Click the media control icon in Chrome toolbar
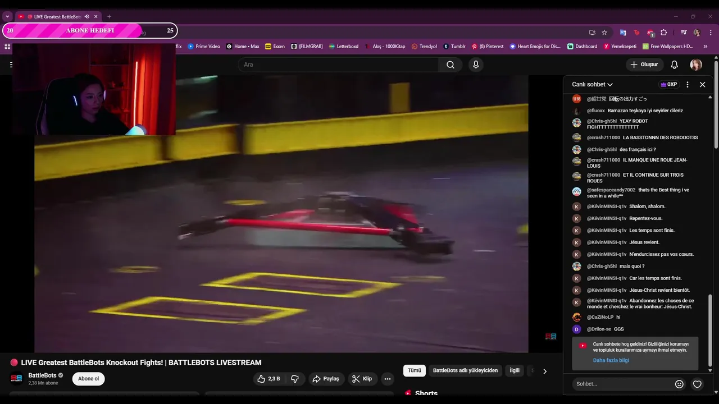 tap(684, 32)
